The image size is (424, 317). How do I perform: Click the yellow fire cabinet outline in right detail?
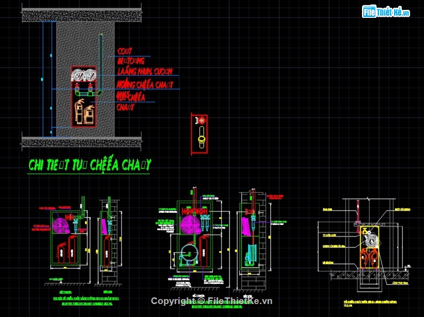(x=370, y=247)
